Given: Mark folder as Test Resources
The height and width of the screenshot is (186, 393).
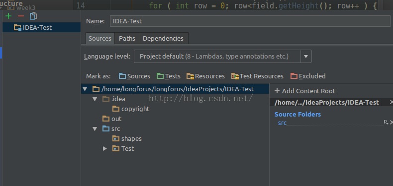Looking at the screenshot, I should pos(257,76).
